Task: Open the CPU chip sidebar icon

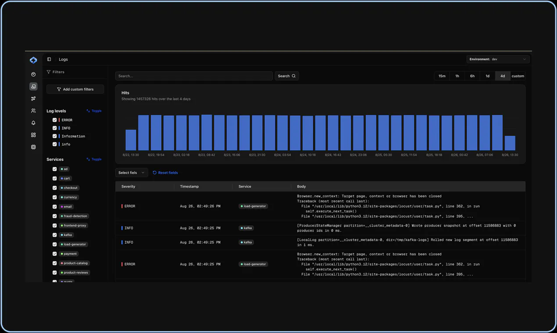Action: (x=33, y=147)
